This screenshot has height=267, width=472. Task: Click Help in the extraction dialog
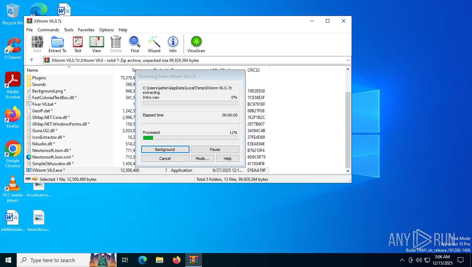(228, 159)
